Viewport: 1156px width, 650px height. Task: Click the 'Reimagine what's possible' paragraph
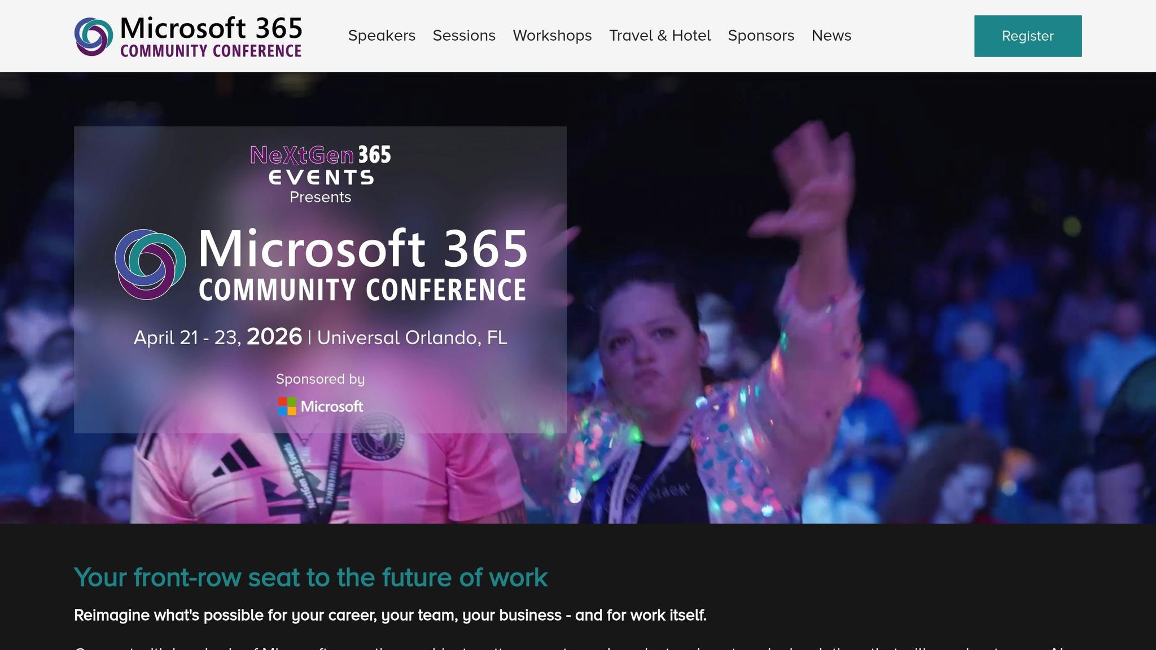[x=389, y=615]
